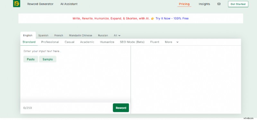The width and height of the screenshot is (257, 120).
Task: Follow the Try It Now - 100% Free link
Action: tap(172, 18)
